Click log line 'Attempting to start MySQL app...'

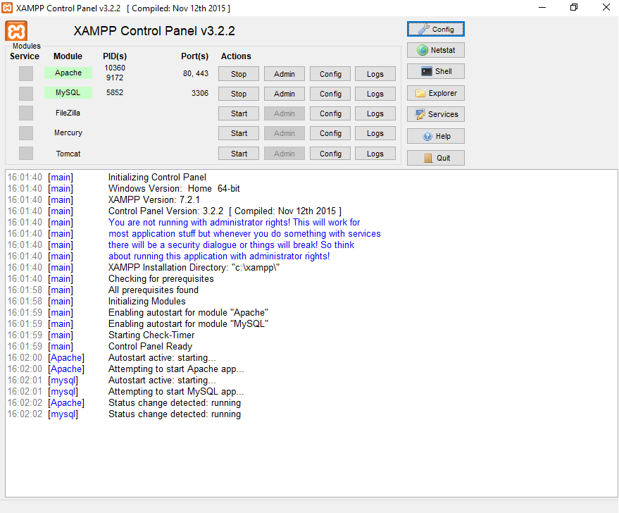tap(176, 391)
